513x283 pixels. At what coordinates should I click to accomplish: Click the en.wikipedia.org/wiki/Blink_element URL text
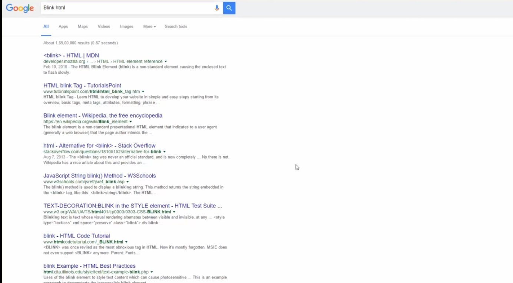(x=85, y=121)
